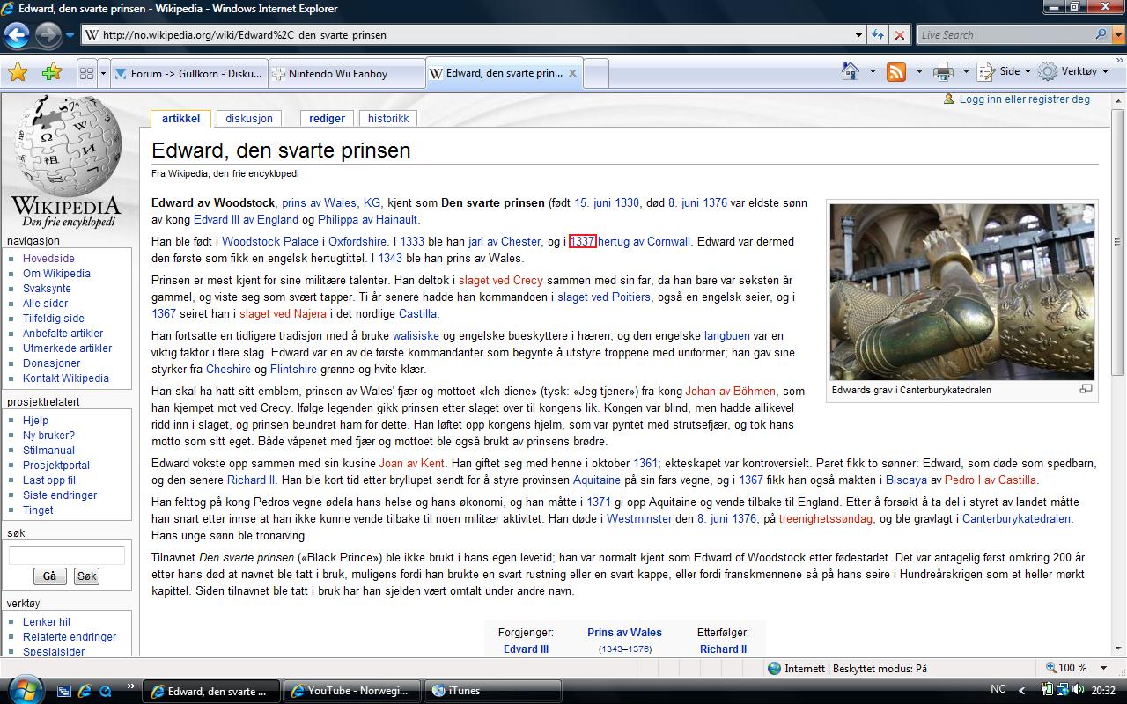Image resolution: width=1127 pixels, height=704 pixels.
Task: Click Logg inn eller registrer deg
Action: click(x=1025, y=99)
